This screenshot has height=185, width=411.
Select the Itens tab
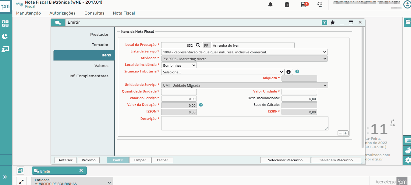click(84, 55)
